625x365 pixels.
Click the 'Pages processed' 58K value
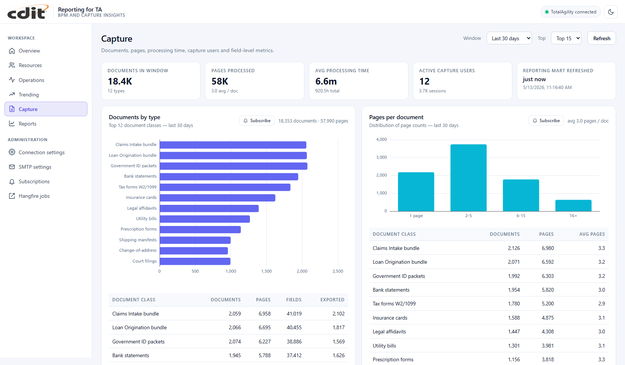pos(220,81)
